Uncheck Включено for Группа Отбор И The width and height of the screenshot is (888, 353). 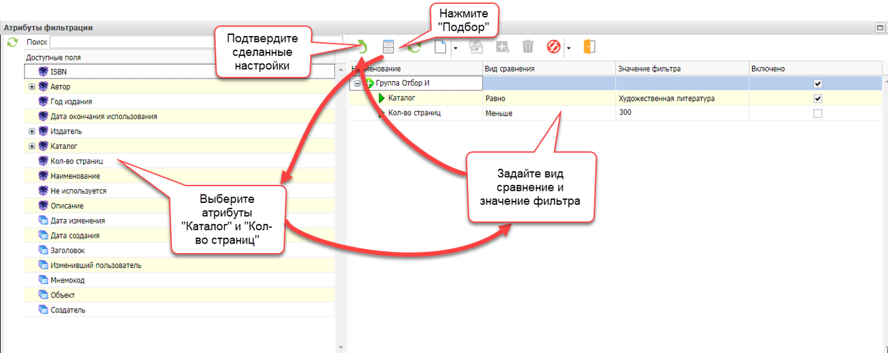[x=818, y=84]
